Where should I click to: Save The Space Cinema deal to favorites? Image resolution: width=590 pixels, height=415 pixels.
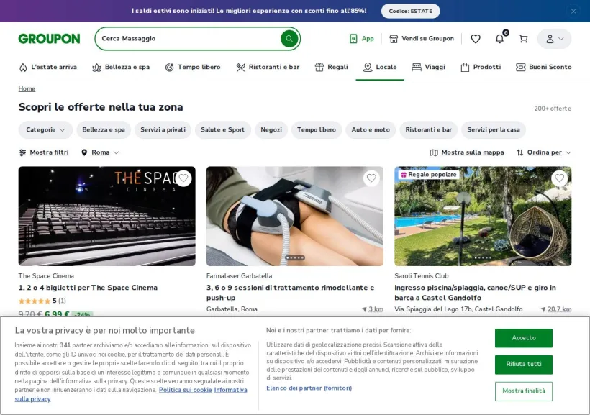[x=183, y=178]
